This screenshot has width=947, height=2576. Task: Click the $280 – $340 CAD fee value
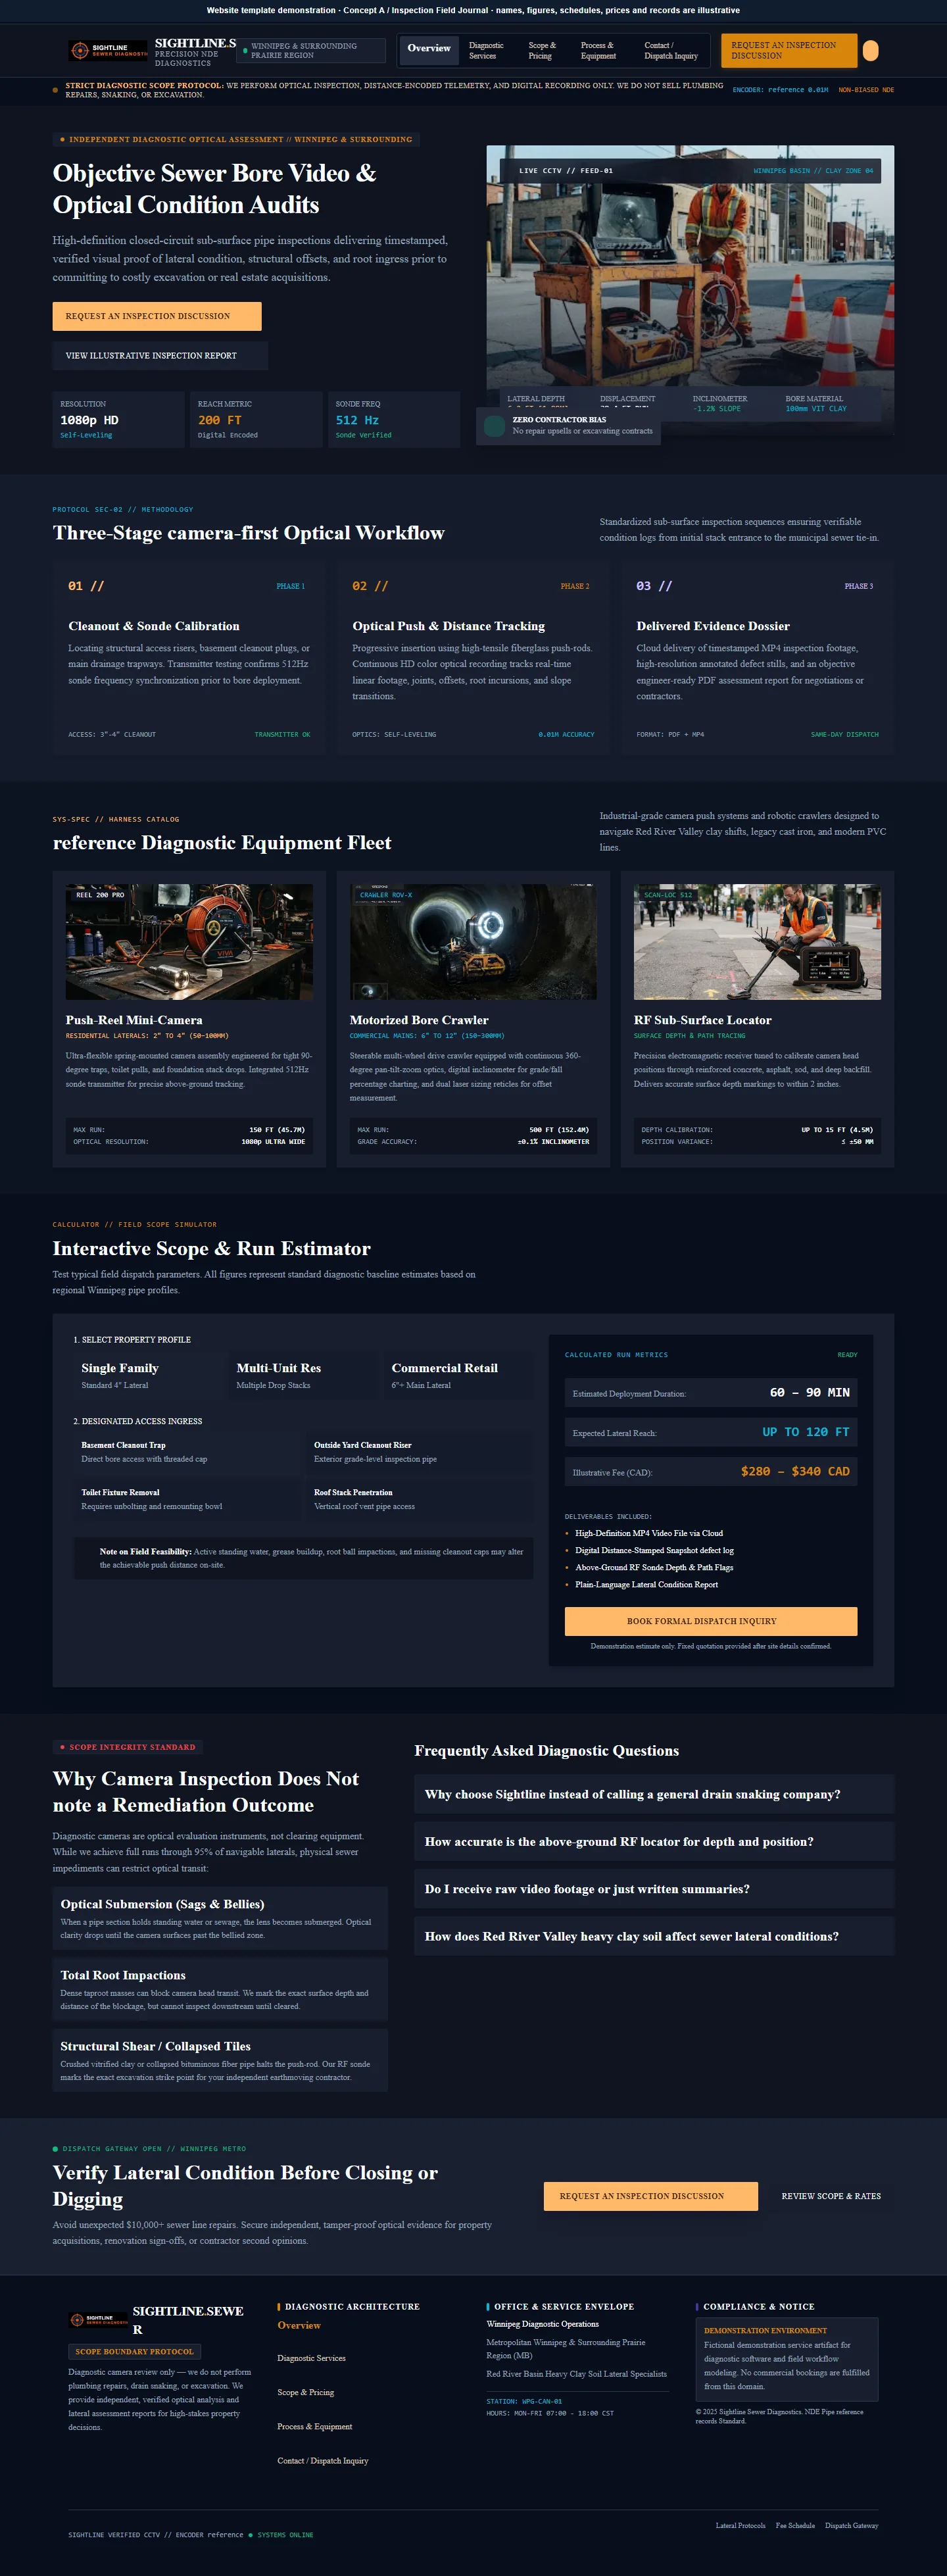coord(795,1471)
